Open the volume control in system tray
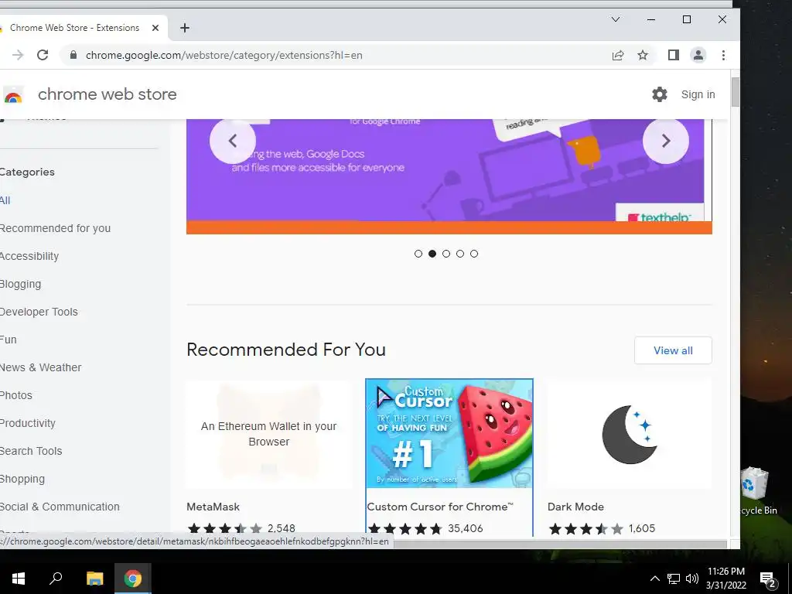Screen dimensions: 792x594 point(692,579)
